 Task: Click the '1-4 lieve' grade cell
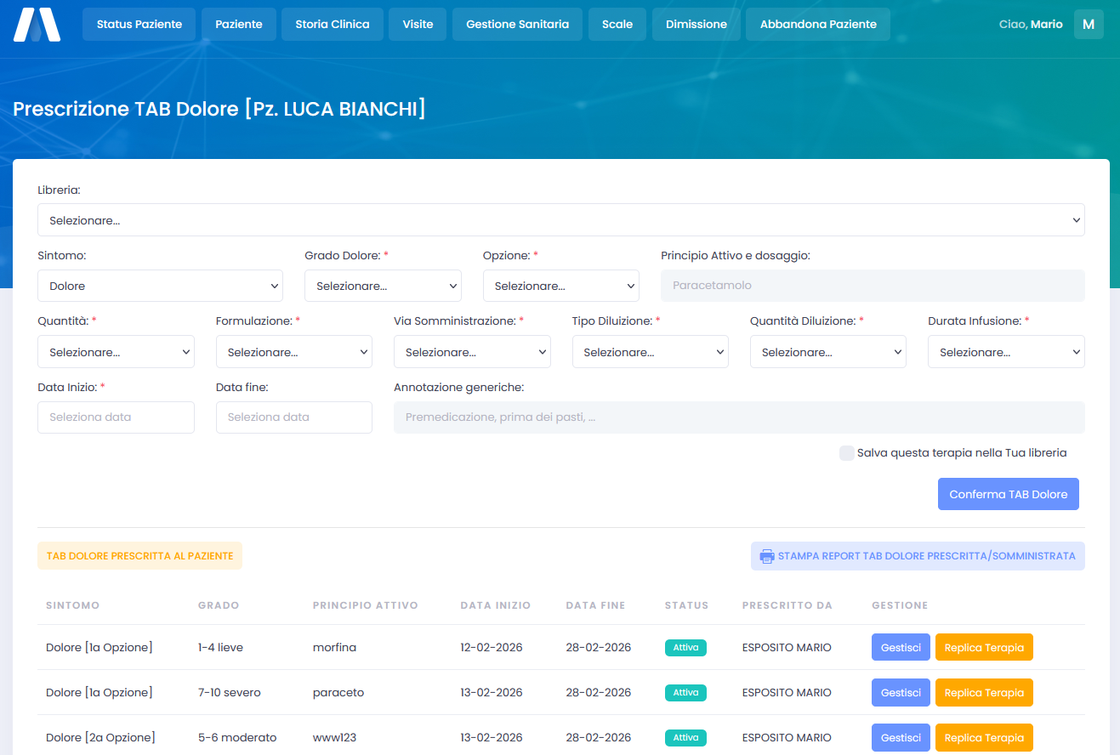(x=220, y=648)
